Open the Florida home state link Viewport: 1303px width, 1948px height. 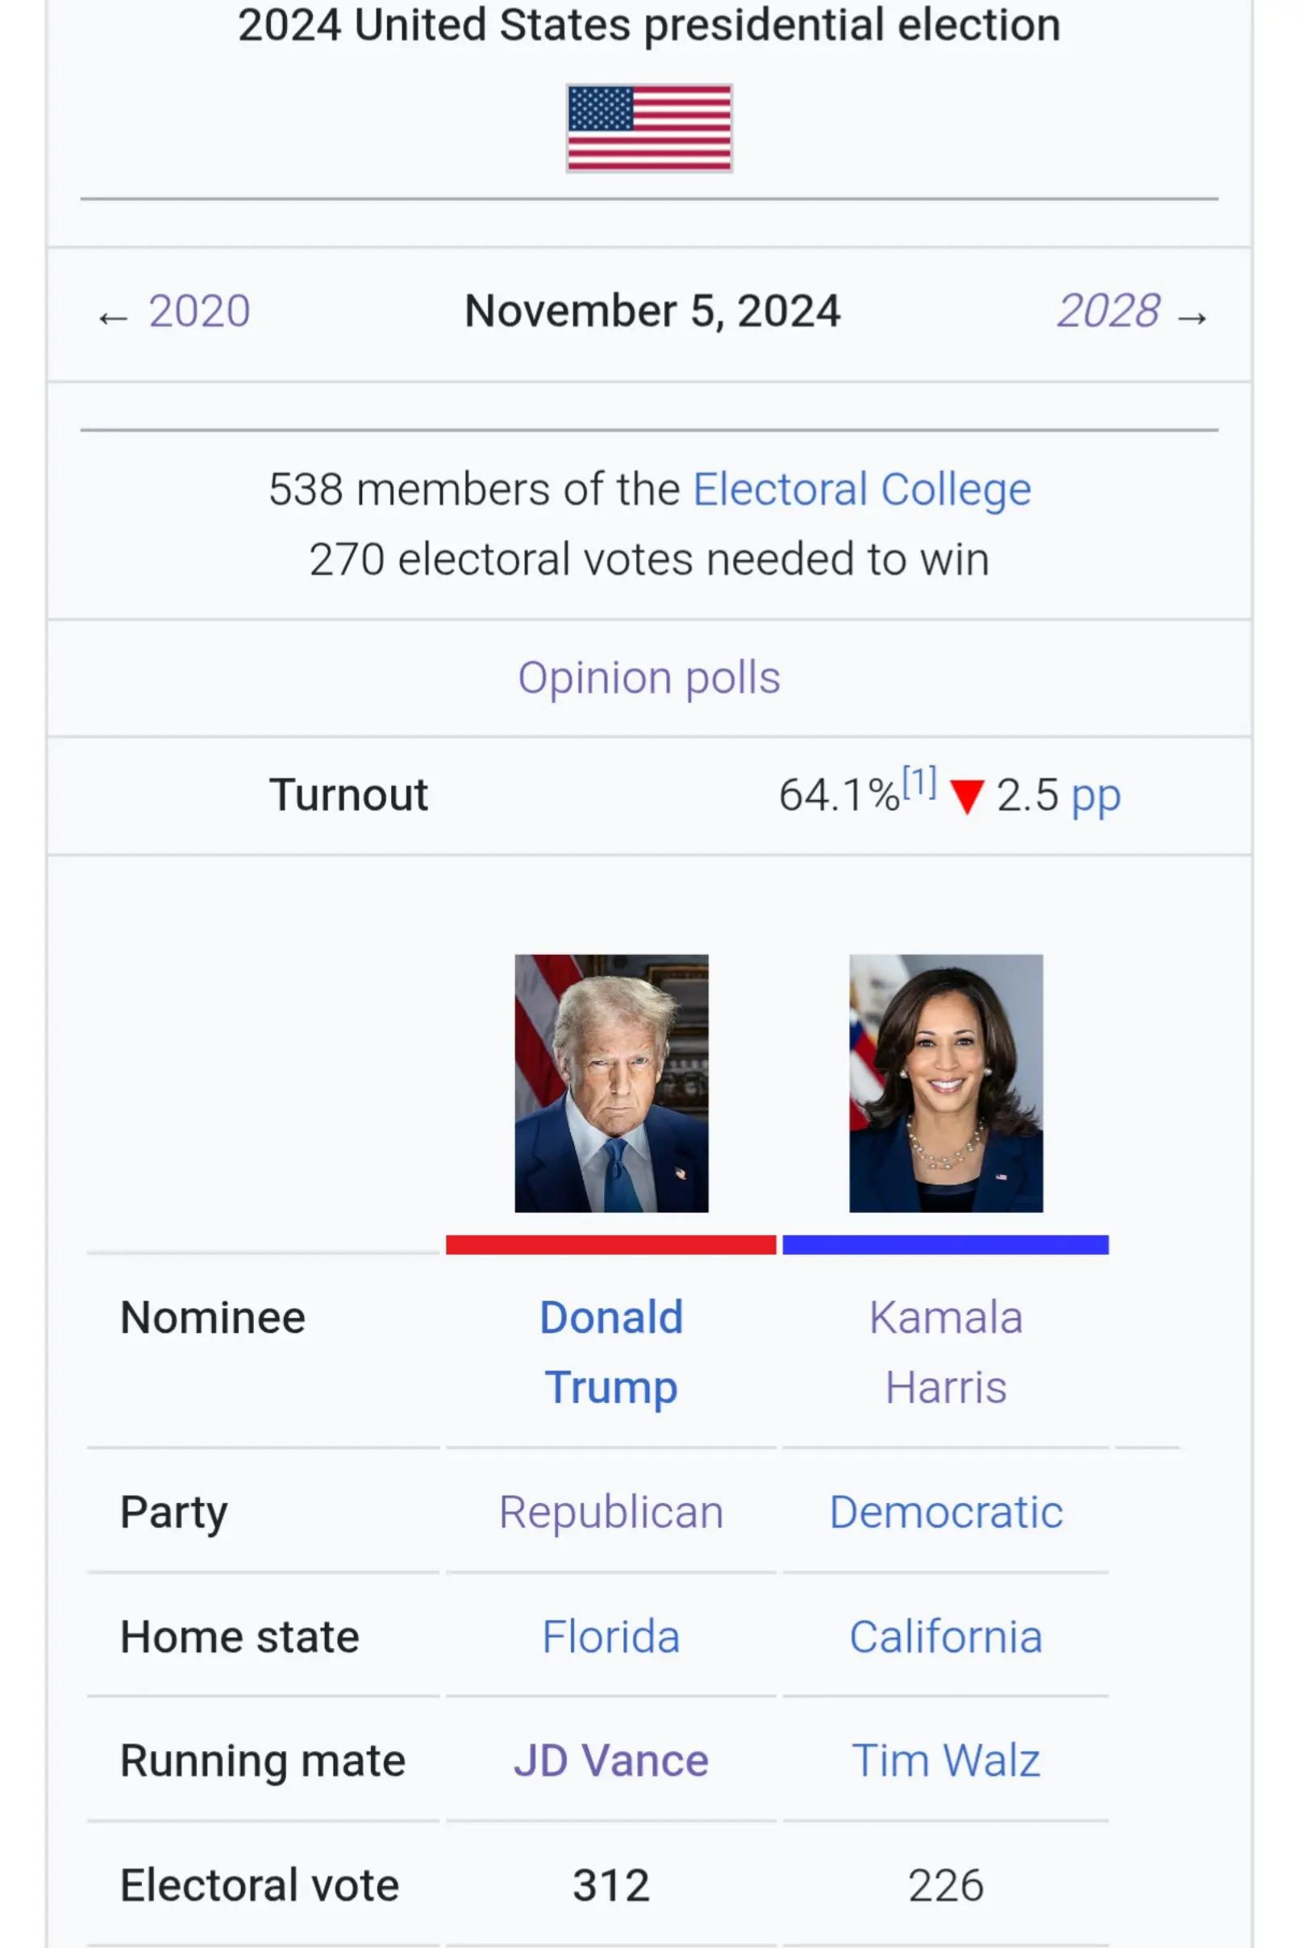(612, 1638)
